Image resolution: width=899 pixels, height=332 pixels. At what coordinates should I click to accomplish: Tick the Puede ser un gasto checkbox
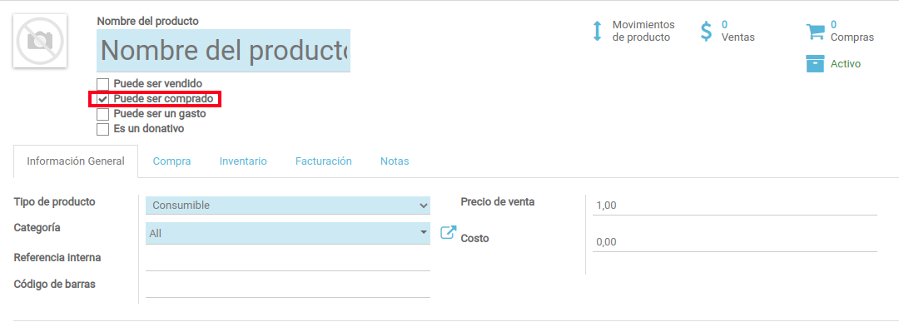coord(102,114)
